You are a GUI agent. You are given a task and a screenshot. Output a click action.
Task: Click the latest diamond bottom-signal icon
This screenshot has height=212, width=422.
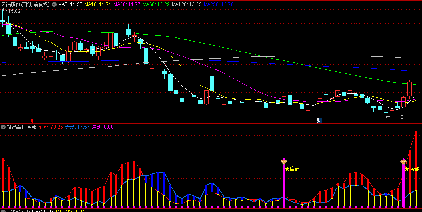(403, 162)
